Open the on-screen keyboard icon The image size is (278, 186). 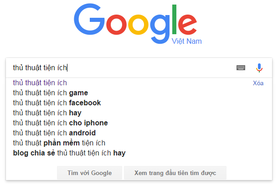tap(241, 68)
